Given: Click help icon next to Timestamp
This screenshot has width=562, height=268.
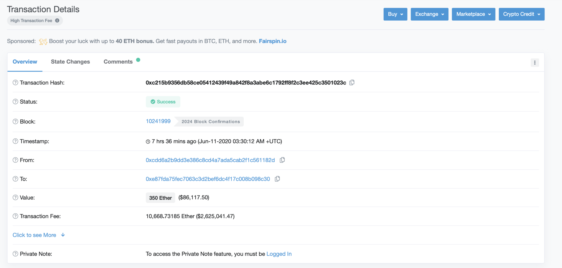Looking at the screenshot, I should pos(15,141).
